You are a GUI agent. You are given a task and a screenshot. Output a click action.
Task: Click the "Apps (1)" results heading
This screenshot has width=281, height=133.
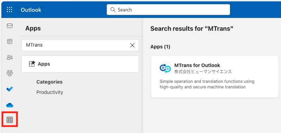(160, 47)
